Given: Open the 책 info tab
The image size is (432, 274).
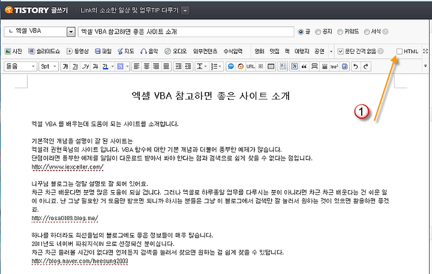Looking at the screenshot, I should coord(287,51).
